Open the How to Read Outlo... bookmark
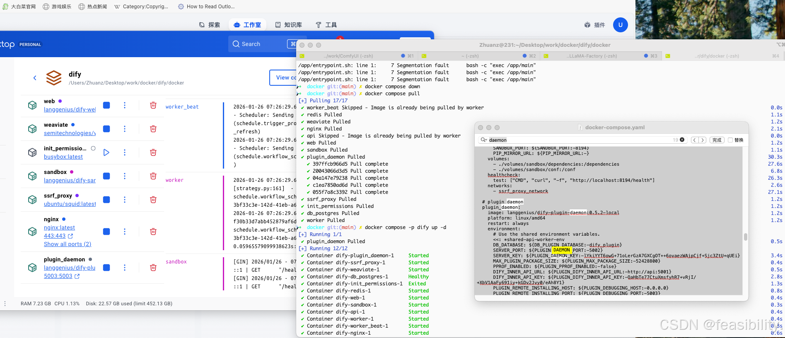785x338 pixels. [206, 7]
